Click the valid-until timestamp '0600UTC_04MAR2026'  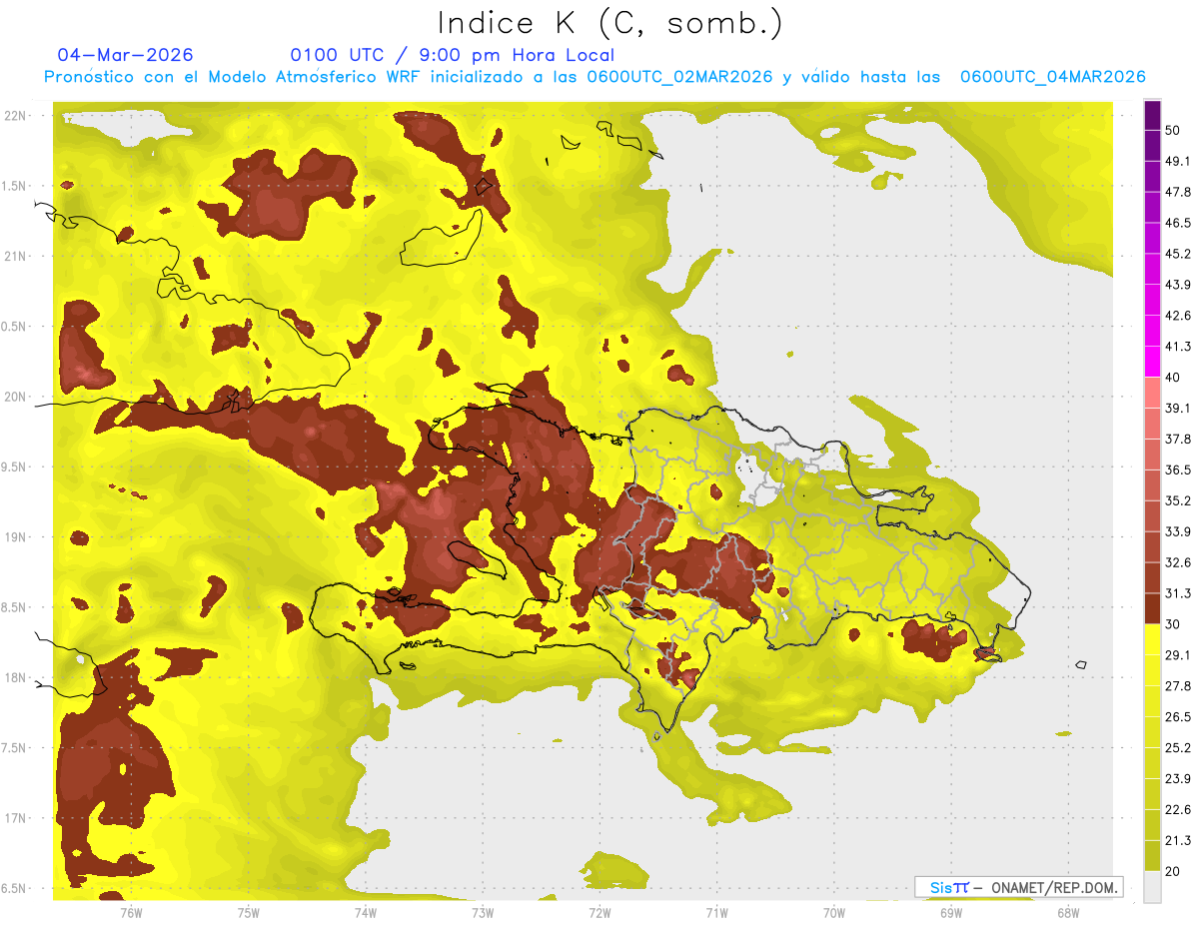click(1052, 77)
